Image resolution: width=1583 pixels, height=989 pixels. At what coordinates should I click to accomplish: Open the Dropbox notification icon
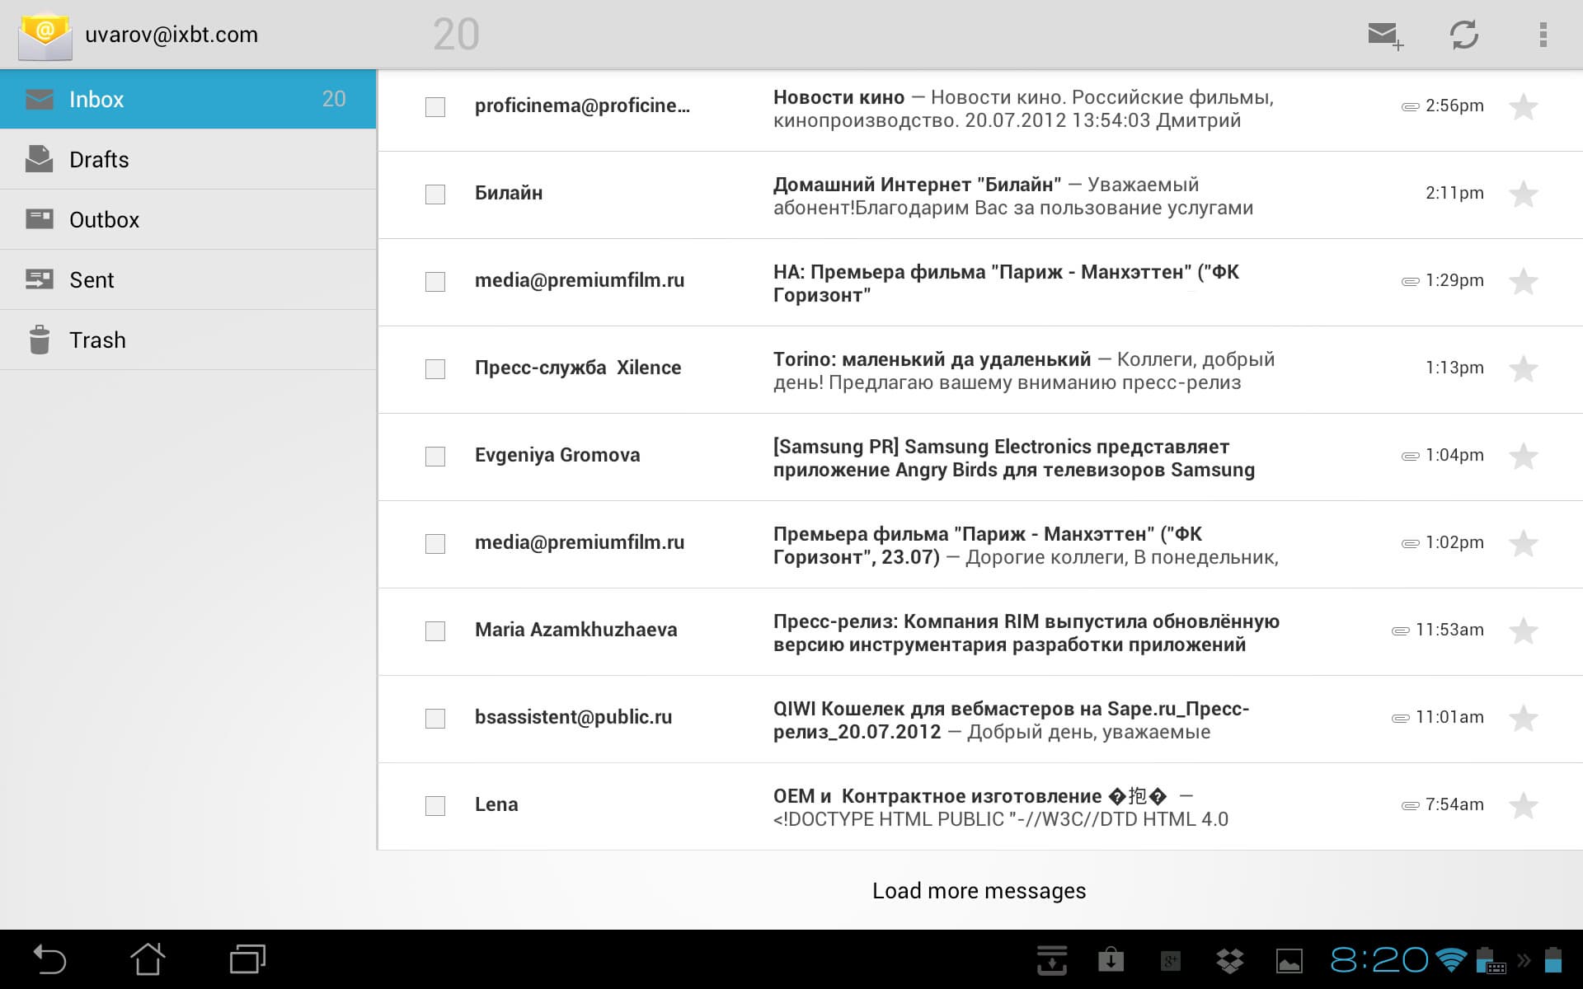click(x=1230, y=960)
